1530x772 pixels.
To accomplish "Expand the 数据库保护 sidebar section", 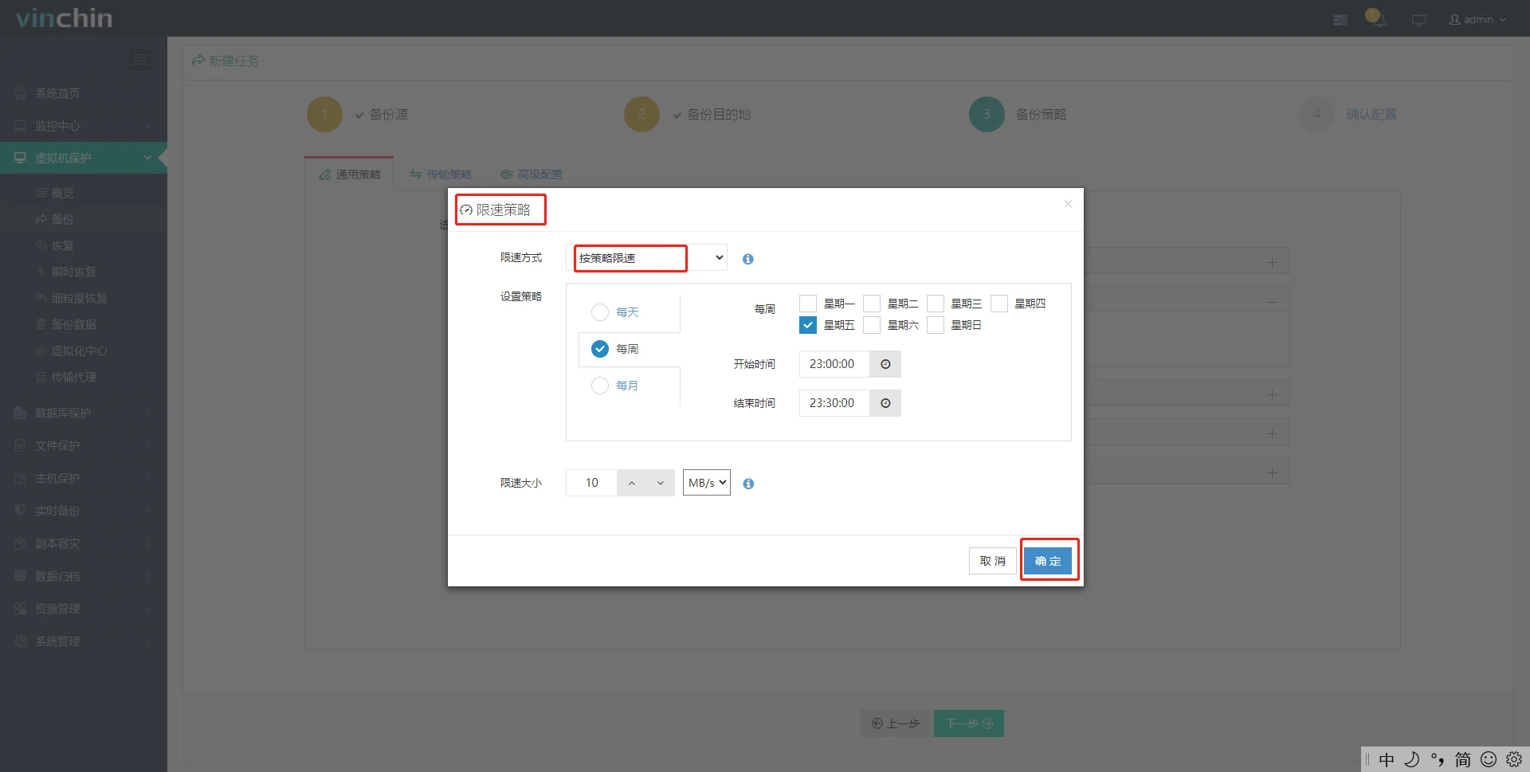I will click(x=84, y=413).
